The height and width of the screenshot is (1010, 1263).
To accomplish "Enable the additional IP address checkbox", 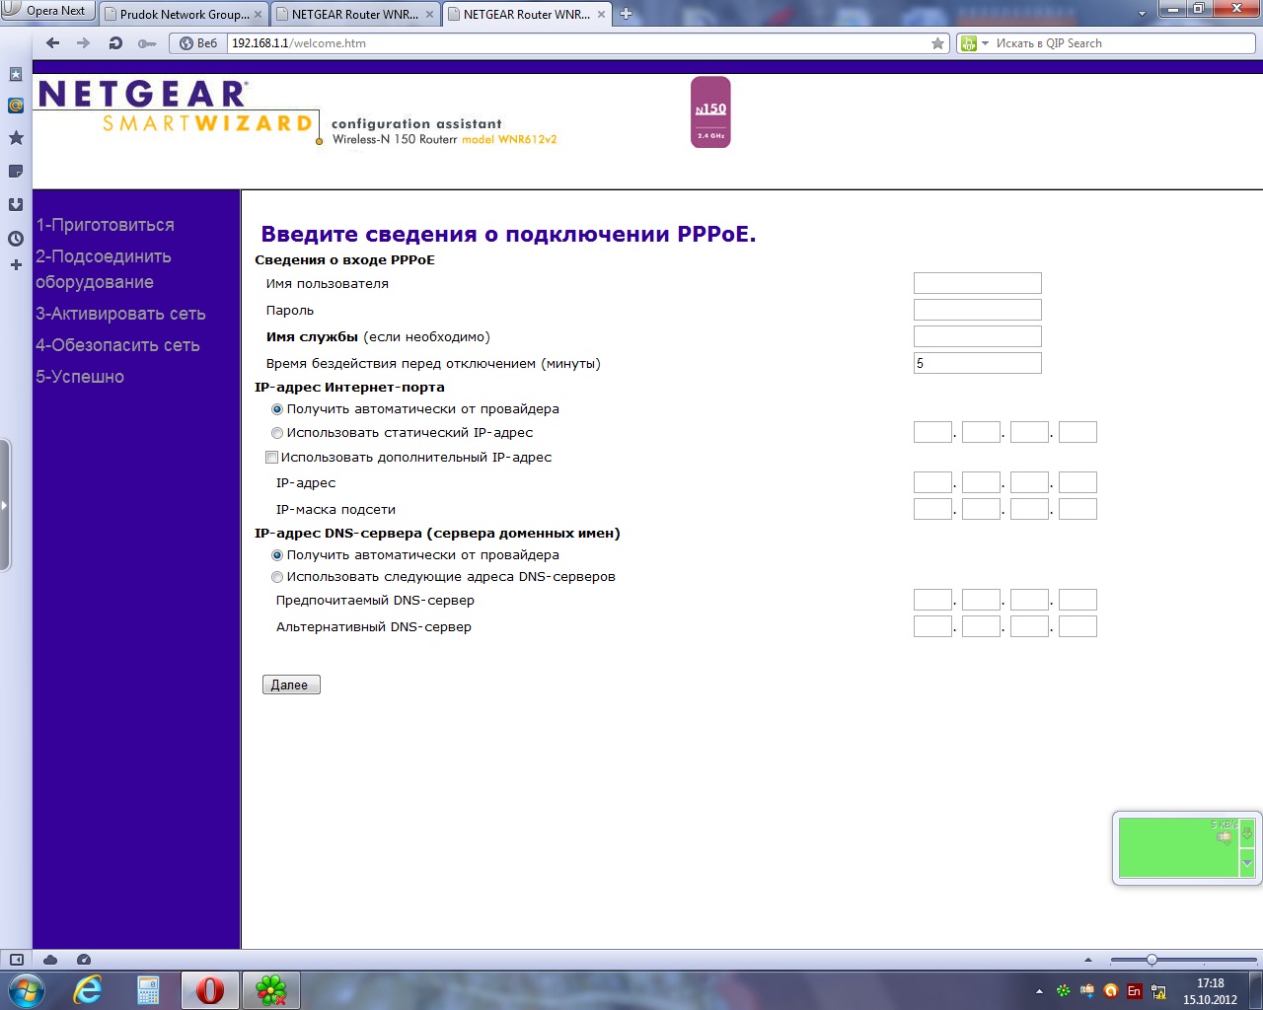I will click(271, 458).
